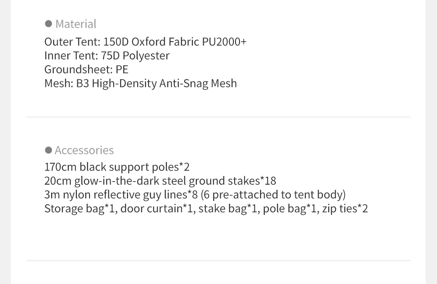Click the "Storage bag*1" item
The width and height of the screenshot is (437, 284).
(x=80, y=208)
